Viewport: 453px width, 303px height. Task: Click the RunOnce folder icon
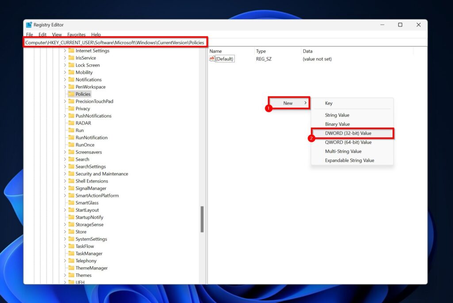coord(71,145)
